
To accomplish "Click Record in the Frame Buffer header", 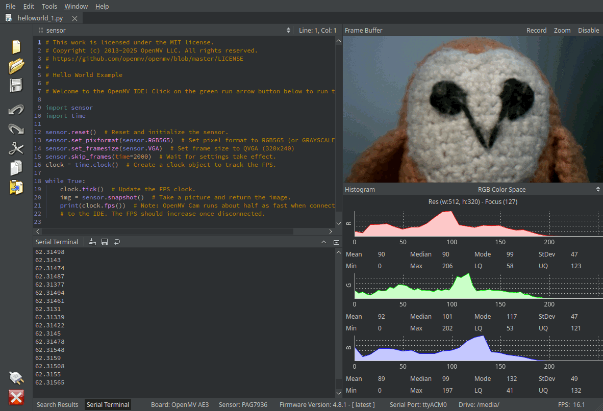I will [x=536, y=31].
